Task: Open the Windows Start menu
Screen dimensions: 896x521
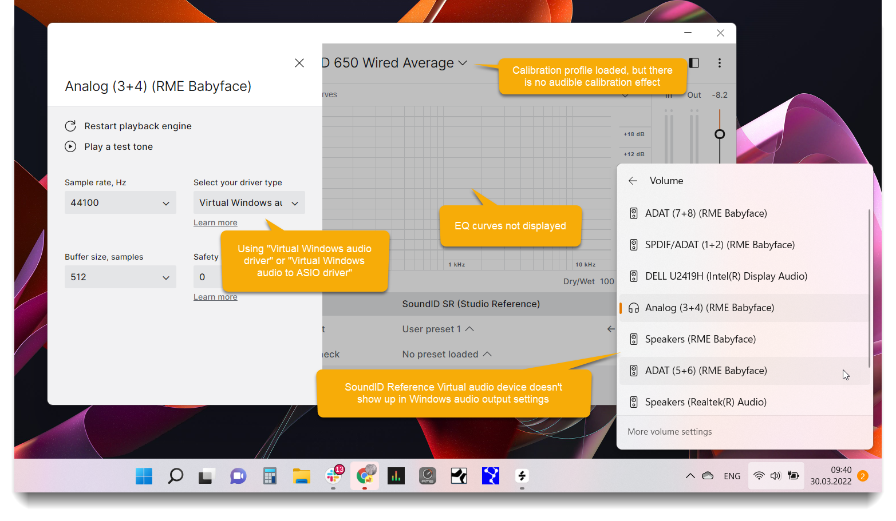Action: [144, 476]
